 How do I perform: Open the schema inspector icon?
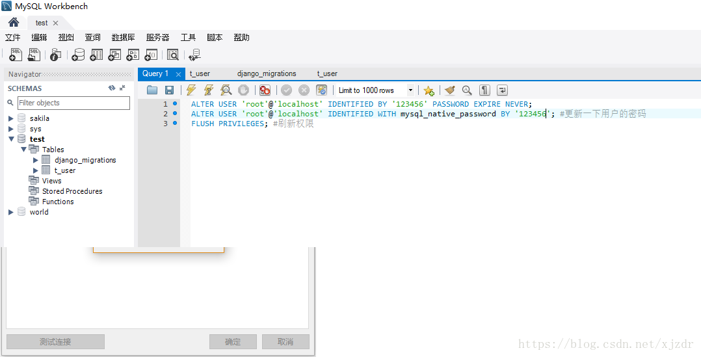tap(55, 55)
